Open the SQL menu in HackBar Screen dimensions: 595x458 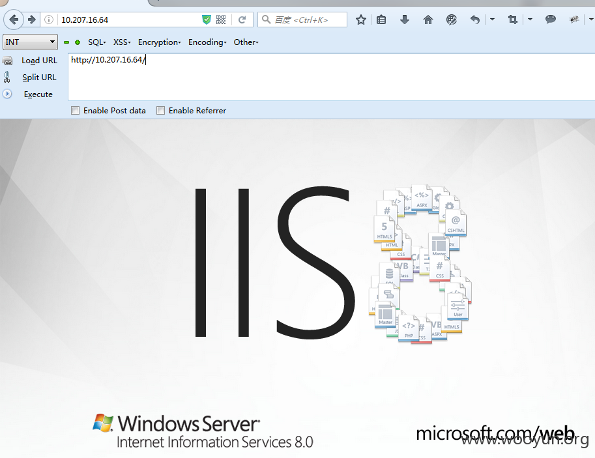pos(97,42)
